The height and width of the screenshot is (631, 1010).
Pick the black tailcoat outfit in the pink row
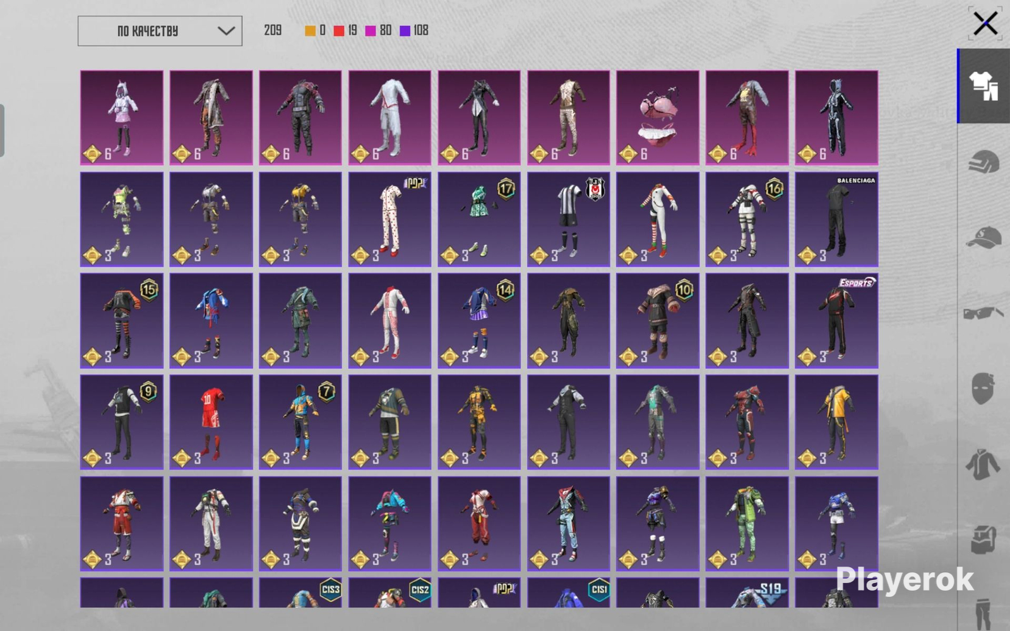pos(479,117)
